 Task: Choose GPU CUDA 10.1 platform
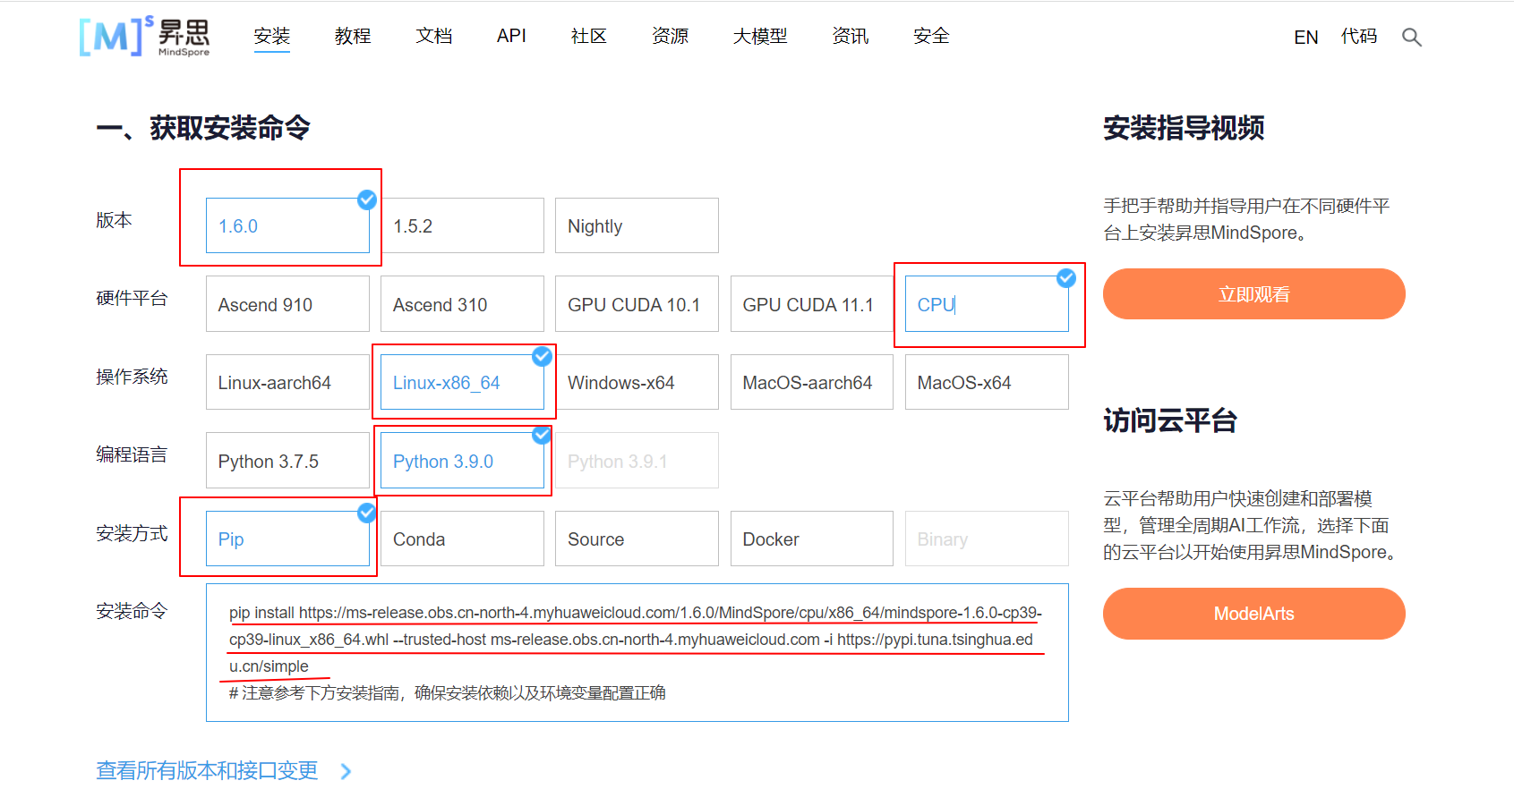pyautogui.click(x=637, y=304)
